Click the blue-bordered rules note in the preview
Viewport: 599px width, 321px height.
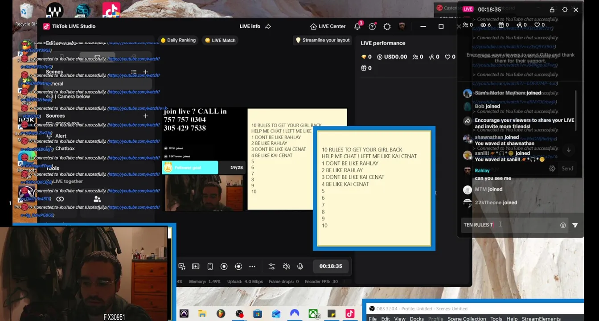click(374, 188)
